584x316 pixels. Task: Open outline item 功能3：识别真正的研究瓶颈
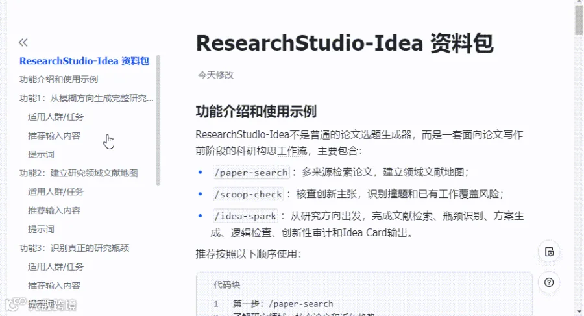75,248
